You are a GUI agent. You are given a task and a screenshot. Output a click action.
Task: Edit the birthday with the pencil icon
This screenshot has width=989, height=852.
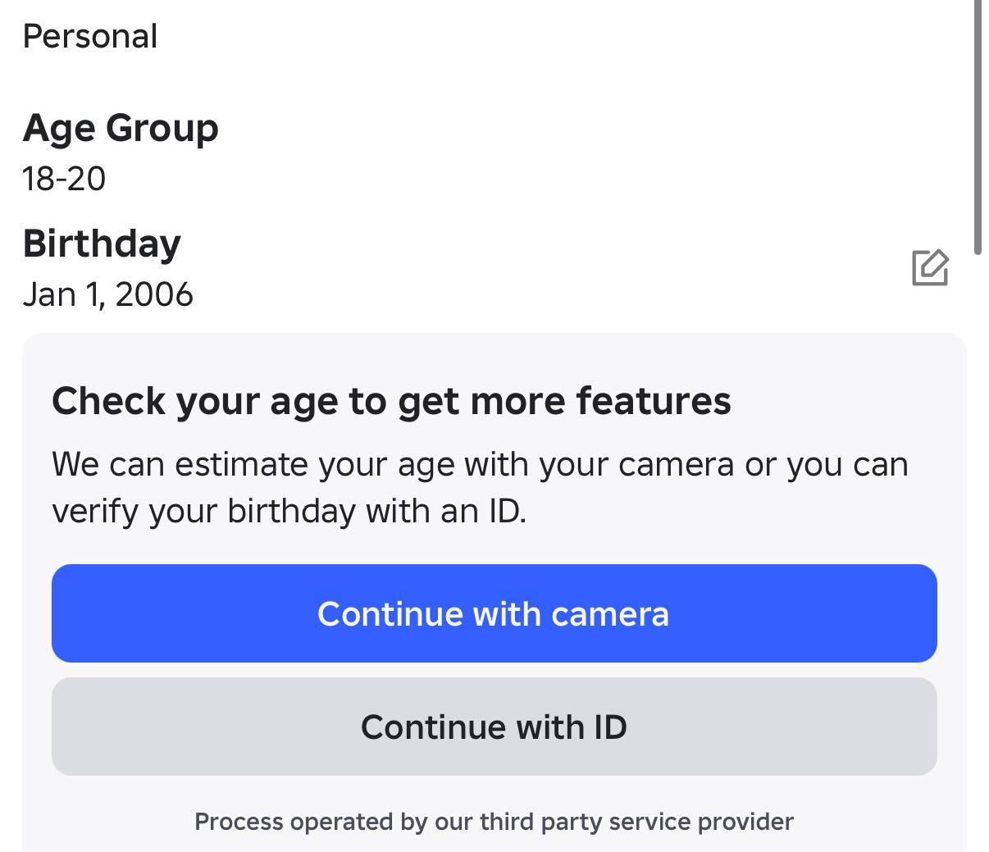[930, 267]
